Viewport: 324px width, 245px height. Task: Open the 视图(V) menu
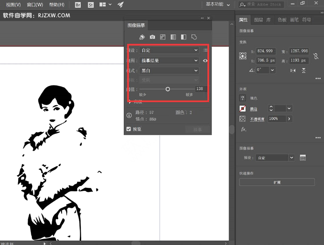pyautogui.click(x=14, y=5)
